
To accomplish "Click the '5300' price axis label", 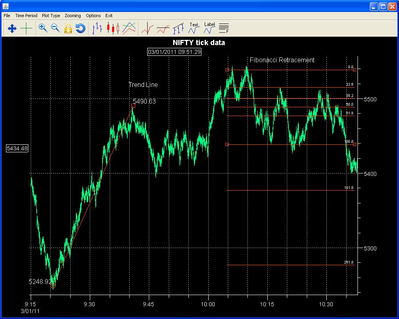I will [x=370, y=248].
